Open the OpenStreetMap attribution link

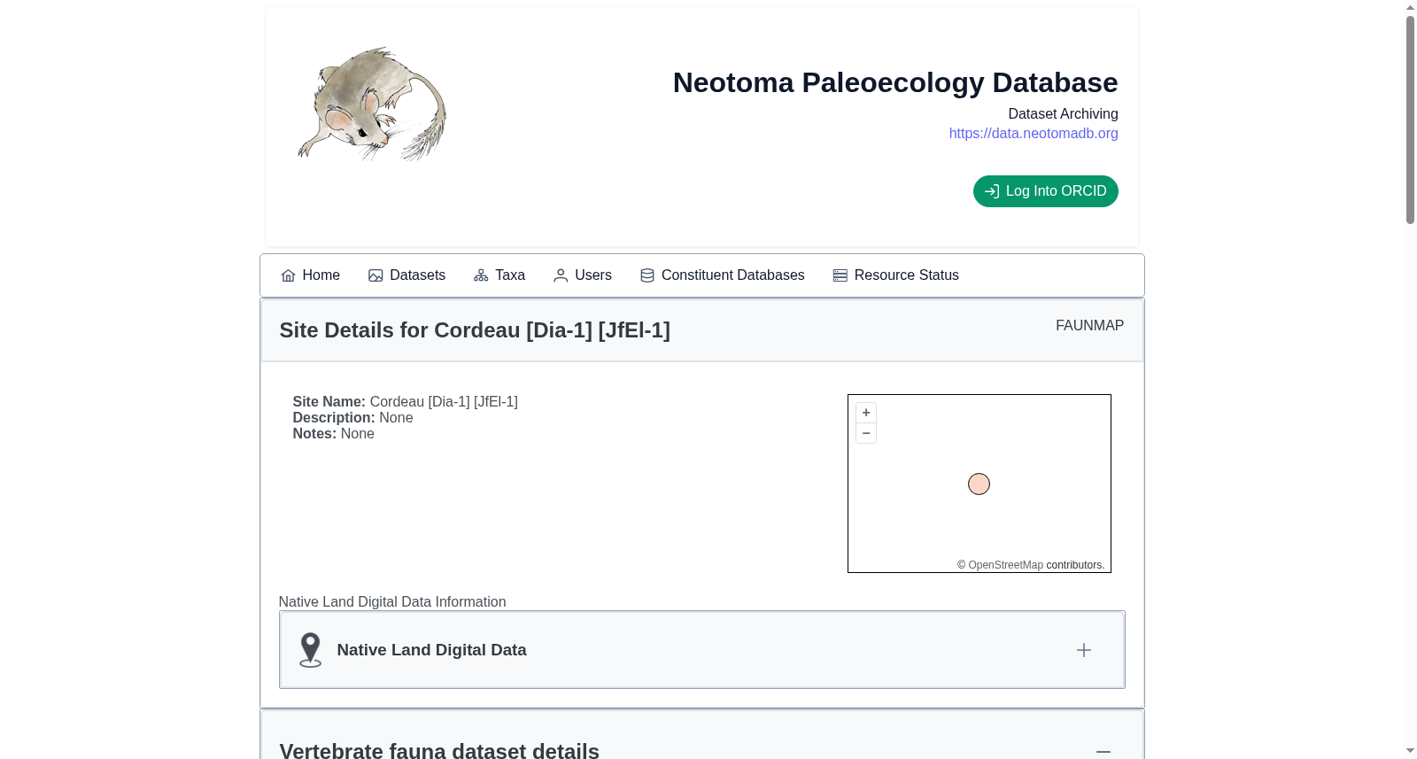(1005, 565)
